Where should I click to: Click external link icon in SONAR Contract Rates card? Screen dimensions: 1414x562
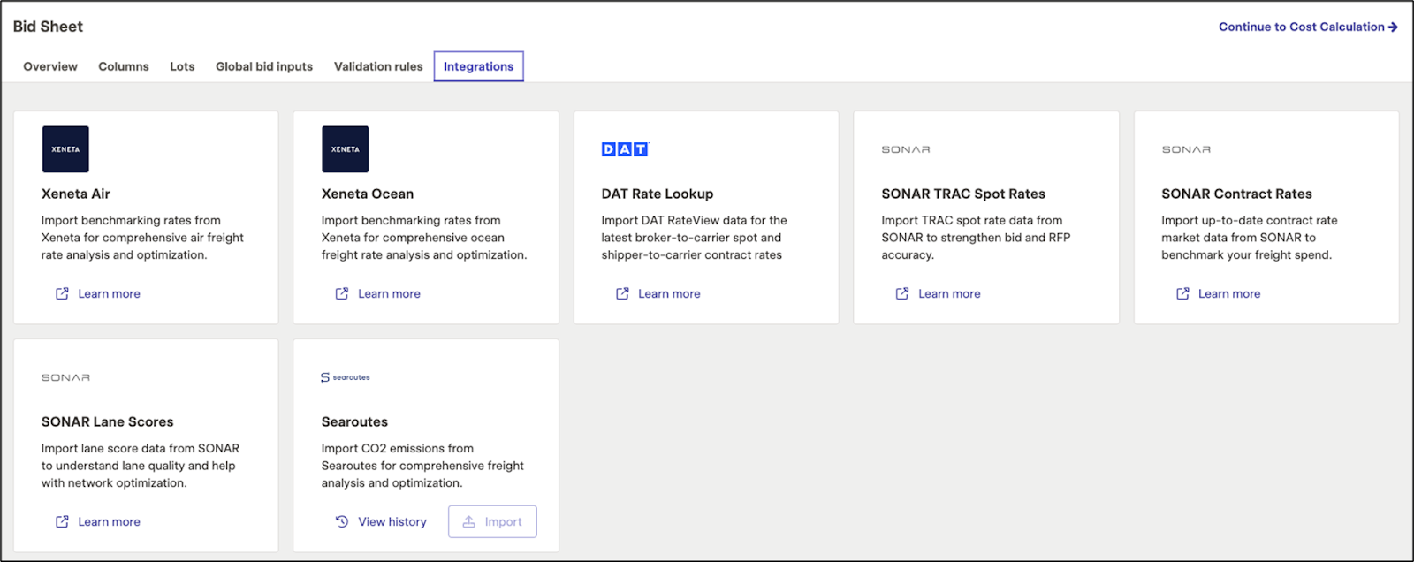1182,293
